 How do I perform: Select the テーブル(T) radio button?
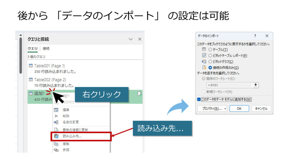point(210,49)
